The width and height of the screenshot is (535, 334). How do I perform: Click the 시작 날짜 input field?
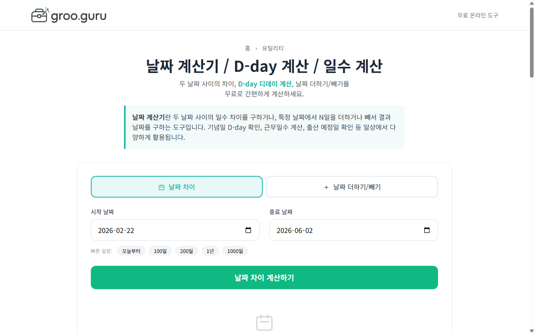coord(167,230)
